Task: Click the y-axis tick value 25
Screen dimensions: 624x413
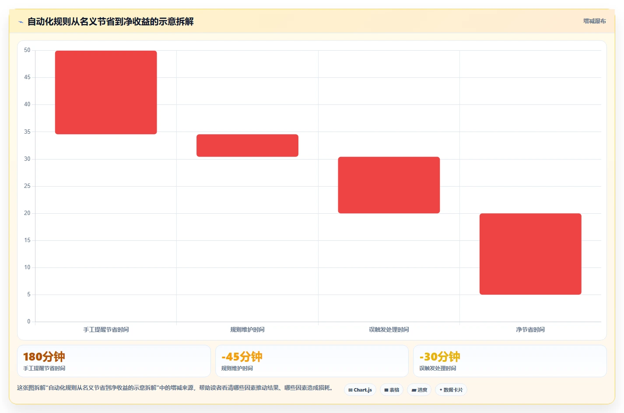Action: point(27,186)
